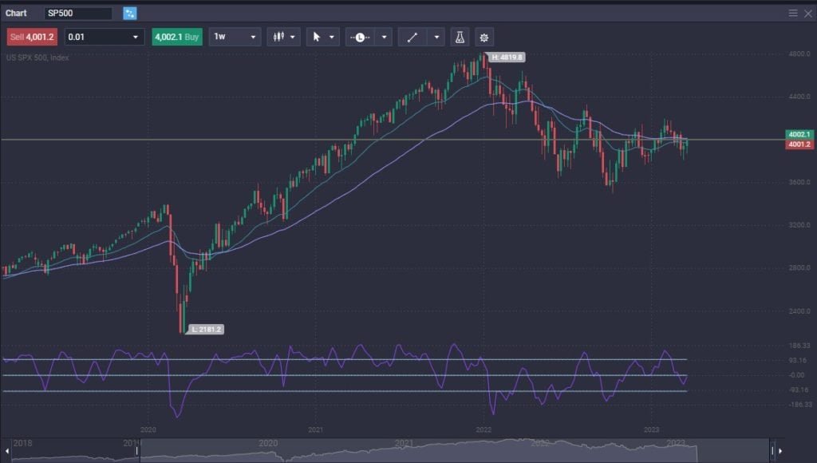Click the US SPX 500 Index label
This screenshot has height=463, width=817.
coord(36,56)
